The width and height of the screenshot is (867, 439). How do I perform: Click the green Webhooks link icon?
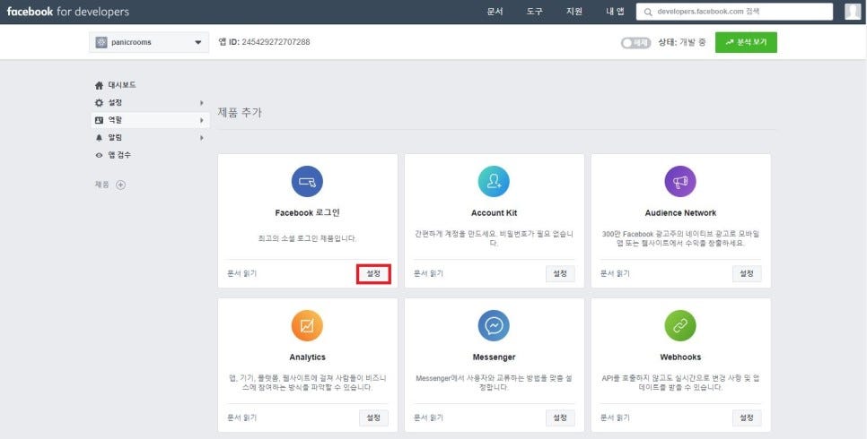point(680,326)
